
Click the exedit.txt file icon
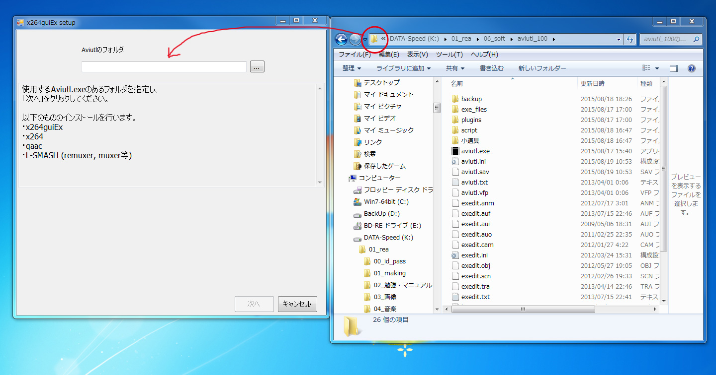455,297
